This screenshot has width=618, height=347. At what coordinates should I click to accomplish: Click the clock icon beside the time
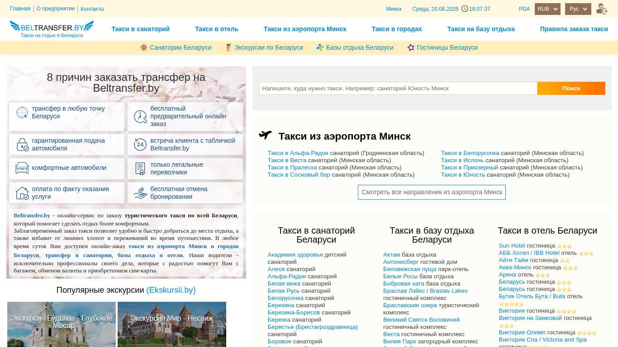pos(465,9)
